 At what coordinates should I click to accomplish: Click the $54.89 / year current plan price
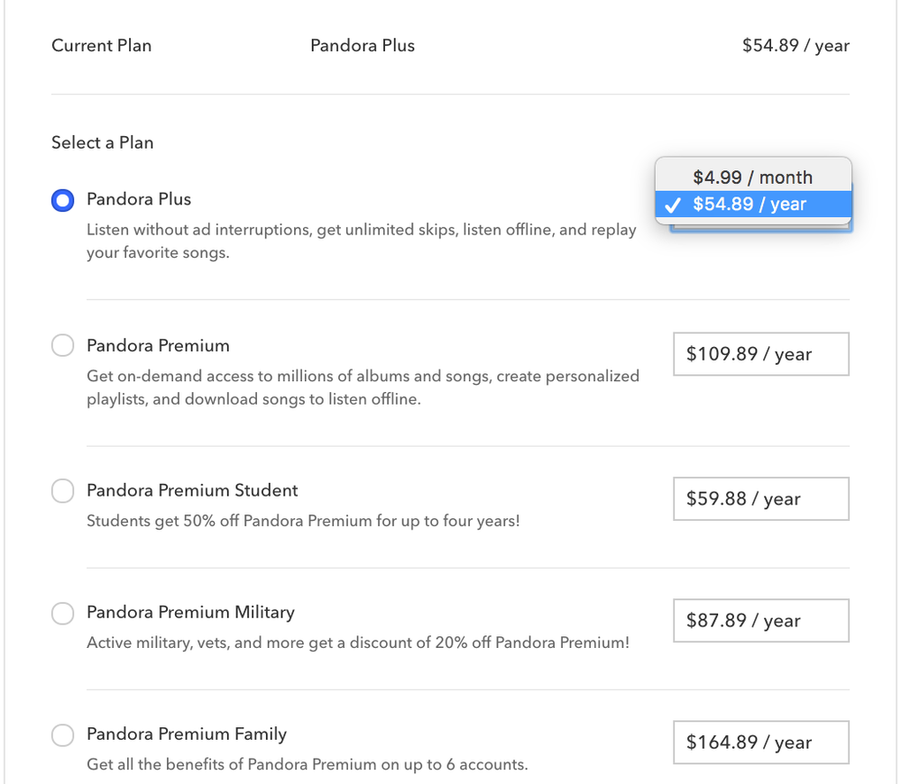pyautogui.click(x=795, y=45)
